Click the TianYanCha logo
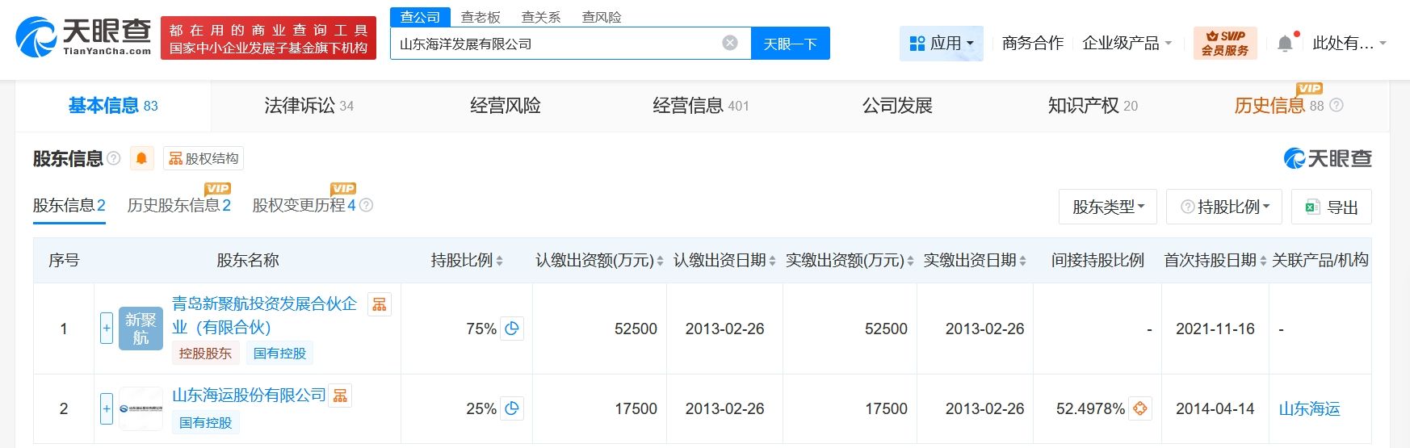This screenshot has width=1410, height=448. click(83, 37)
